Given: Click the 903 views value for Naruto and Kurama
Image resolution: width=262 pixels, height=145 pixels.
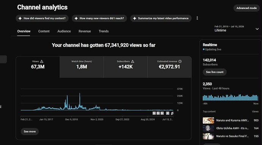Looking at the screenshot, I should (256, 120).
